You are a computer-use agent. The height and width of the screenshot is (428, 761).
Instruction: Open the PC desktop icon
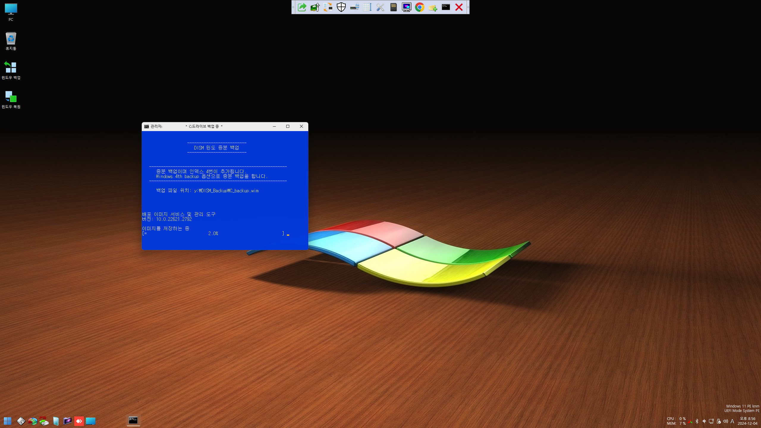tap(11, 12)
